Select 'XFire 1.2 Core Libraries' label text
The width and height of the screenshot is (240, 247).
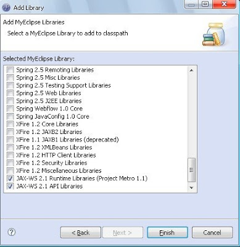pyautogui.click(x=47, y=124)
